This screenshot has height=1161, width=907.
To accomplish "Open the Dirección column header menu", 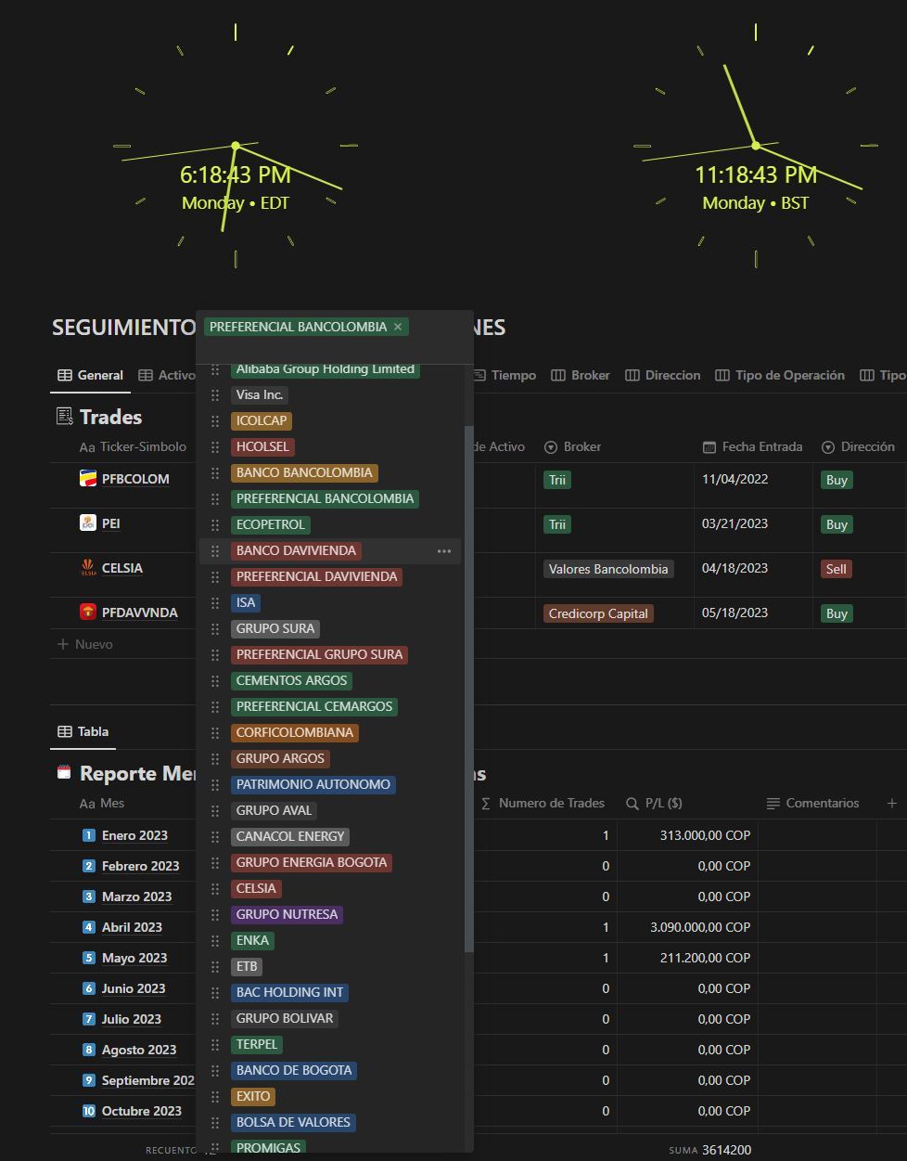I will 859,446.
